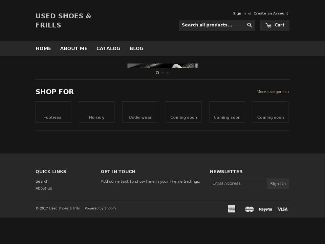Click the MasterCard payment icon
The image size is (325, 244).
coord(250,209)
